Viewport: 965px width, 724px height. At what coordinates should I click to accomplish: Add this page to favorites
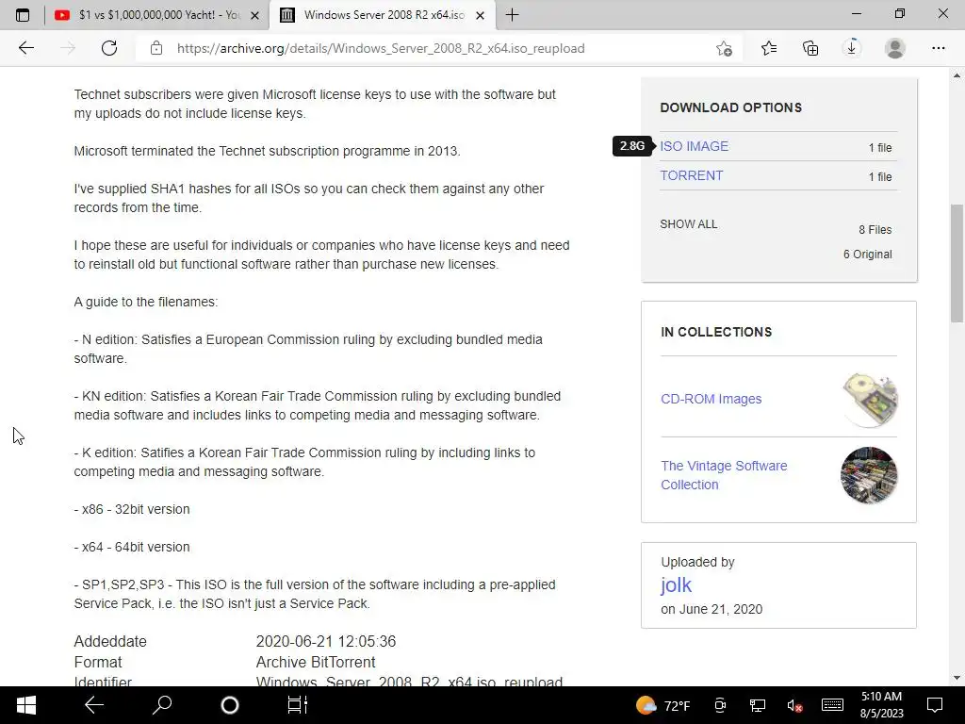coord(725,48)
